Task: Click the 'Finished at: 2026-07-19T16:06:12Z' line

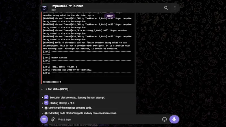Action: click(67, 70)
